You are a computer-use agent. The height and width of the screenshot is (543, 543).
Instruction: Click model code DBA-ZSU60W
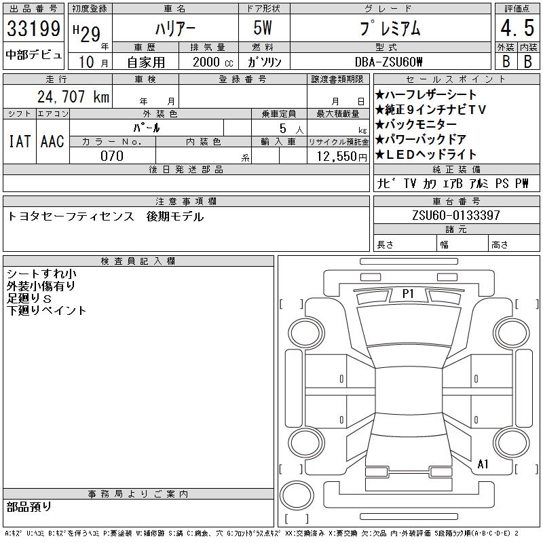(388, 62)
